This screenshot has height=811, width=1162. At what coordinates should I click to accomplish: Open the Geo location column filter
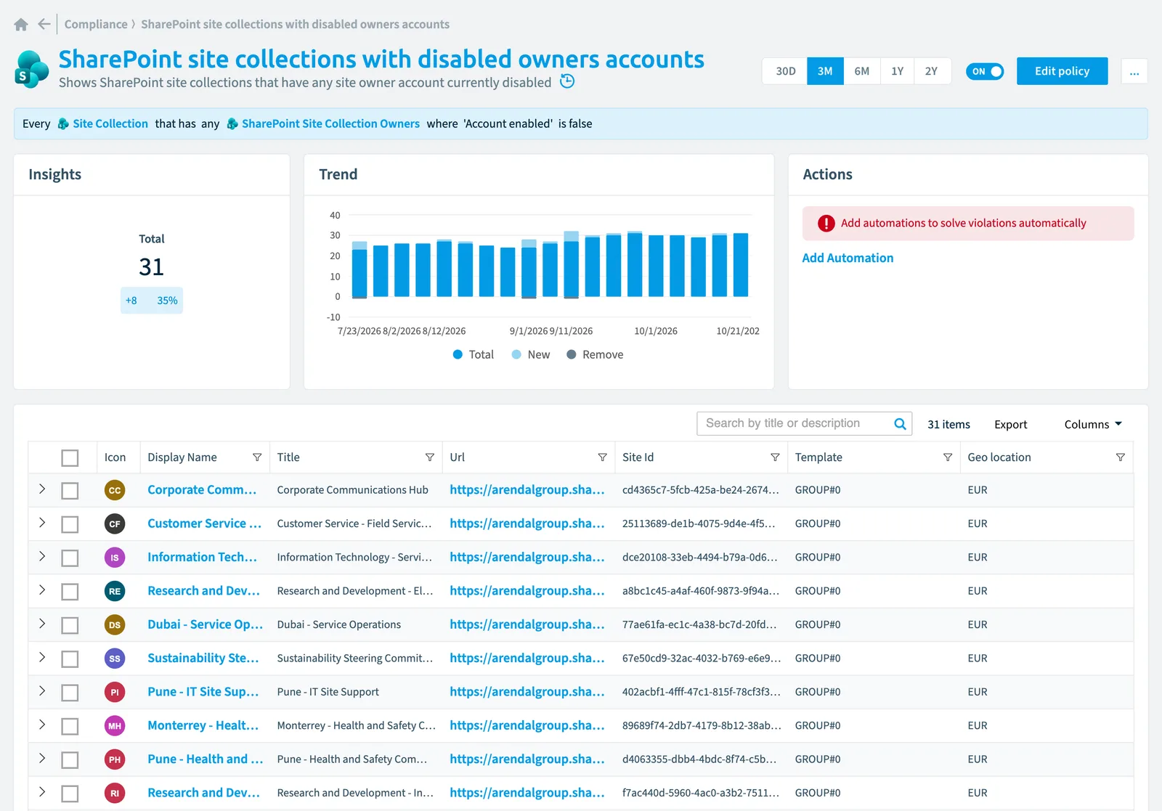coord(1121,457)
